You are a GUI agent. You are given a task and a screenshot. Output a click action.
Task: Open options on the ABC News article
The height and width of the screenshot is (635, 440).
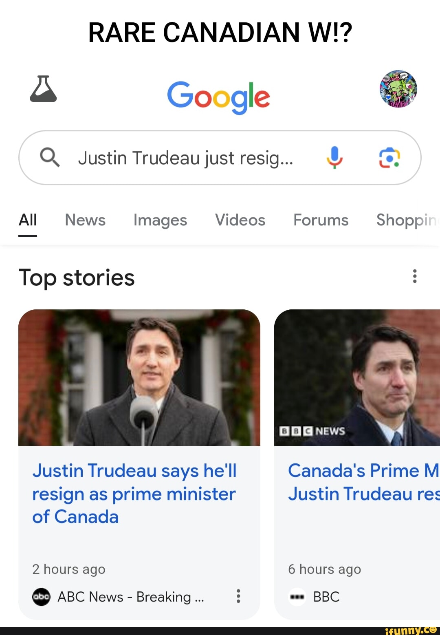pos(238,597)
